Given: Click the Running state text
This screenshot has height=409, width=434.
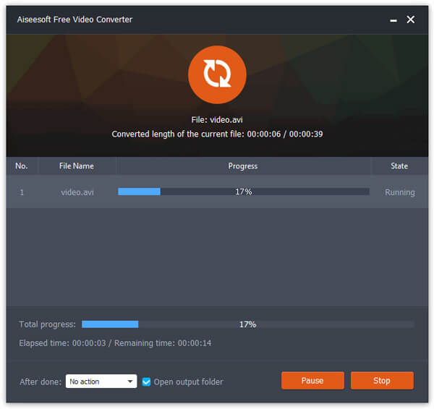Looking at the screenshot, I should pyautogui.click(x=400, y=192).
